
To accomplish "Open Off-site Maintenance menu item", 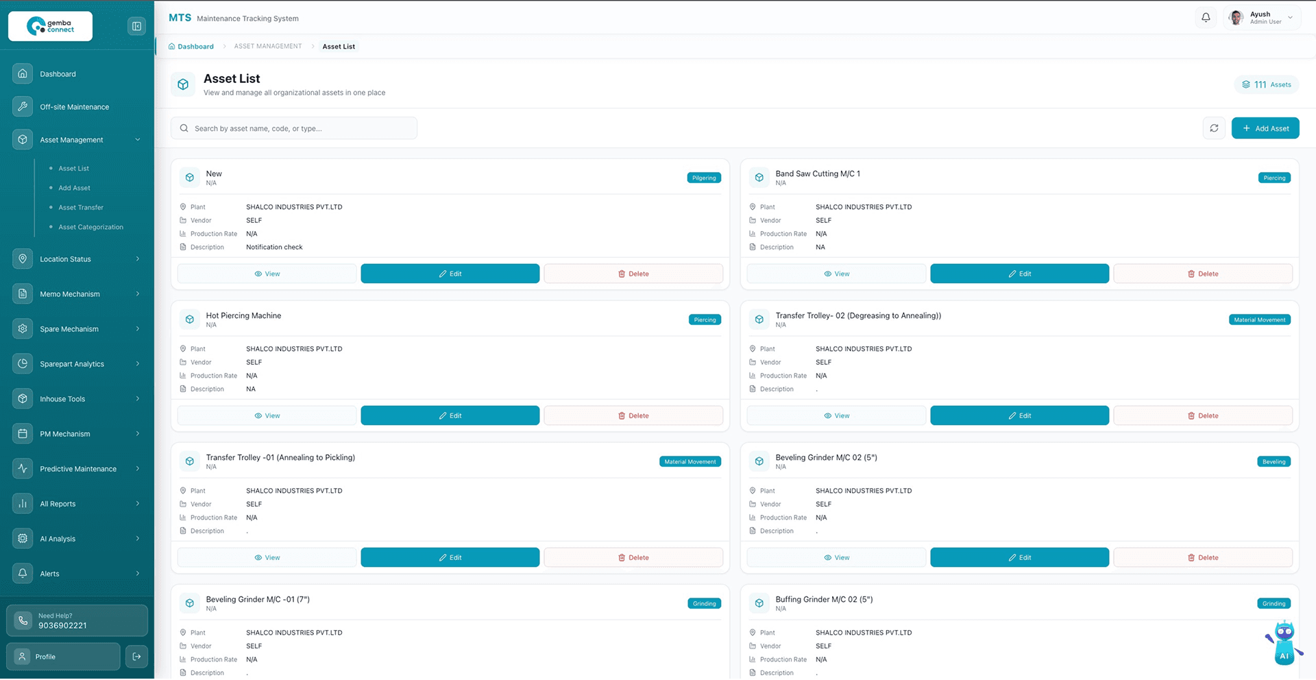I will [x=74, y=107].
